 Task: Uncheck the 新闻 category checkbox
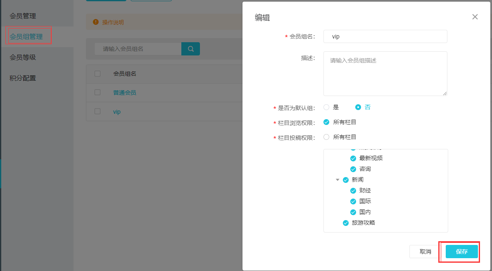coord(346,180)
